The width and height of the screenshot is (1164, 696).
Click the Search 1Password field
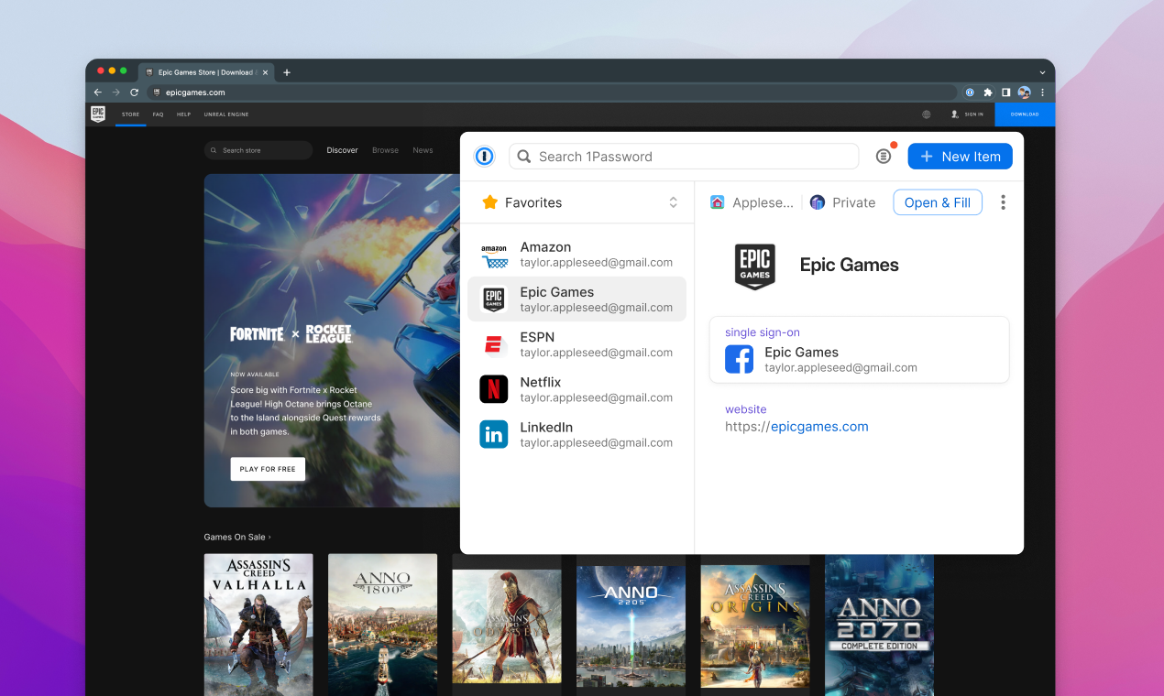tap(684, 157)
